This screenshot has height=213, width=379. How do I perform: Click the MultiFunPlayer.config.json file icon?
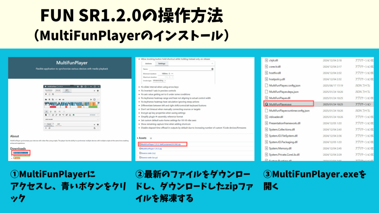[x=266, y=85]
